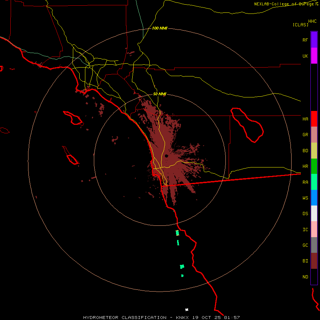Click the RF legend label
The image size is (320, 320).
click(305, 40)
